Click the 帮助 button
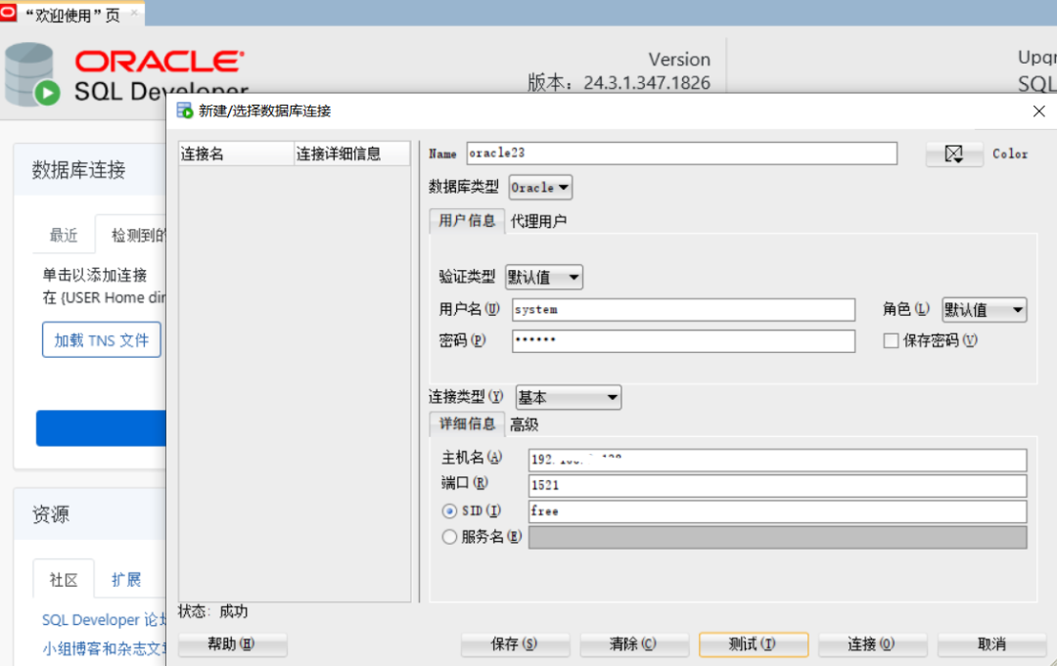Image resolution: width=1057 pixels, height=666 pixels. coord(233,644)
